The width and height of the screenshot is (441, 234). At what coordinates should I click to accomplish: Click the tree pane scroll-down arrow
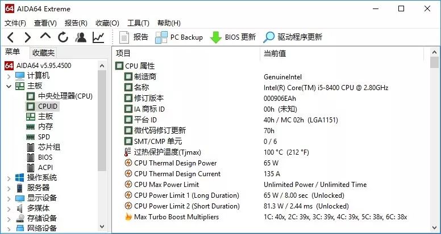pyautogui.click(x=102, y=226)
